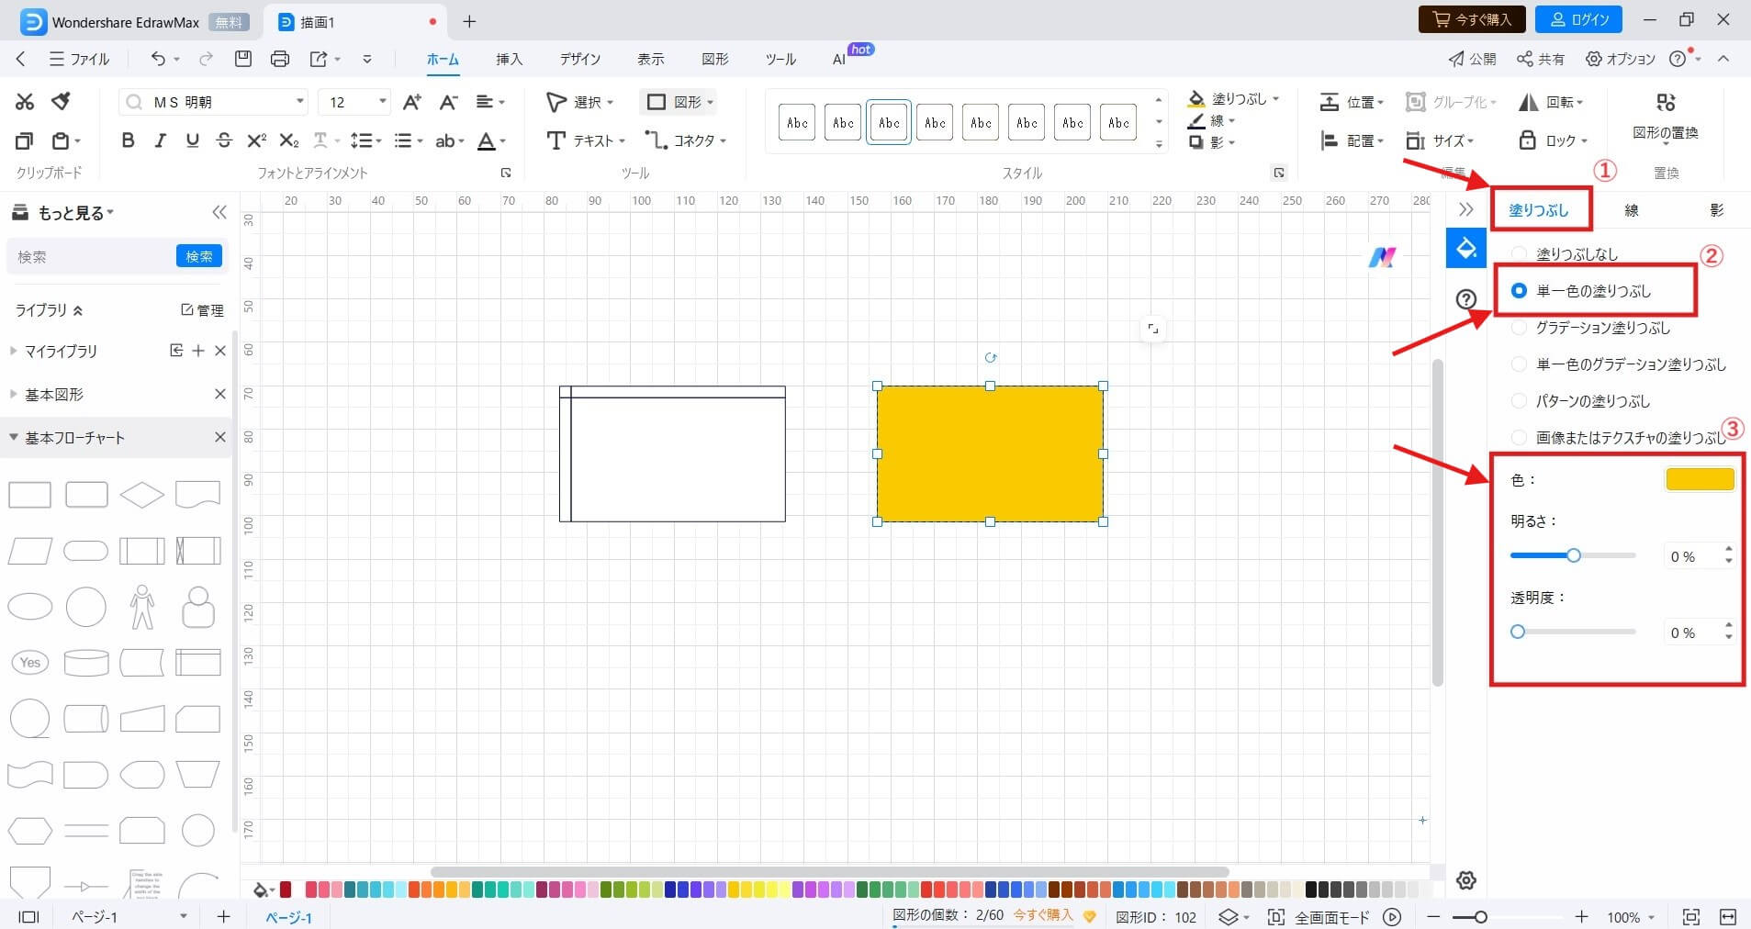Click the fill bucket panel icon
This screenshot has width=1751, height=929.
click(1465, 248)
